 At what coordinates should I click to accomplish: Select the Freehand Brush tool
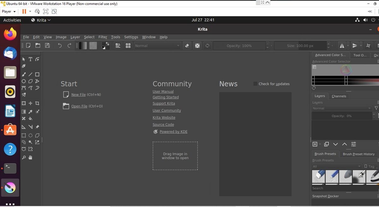click(24, 75)
